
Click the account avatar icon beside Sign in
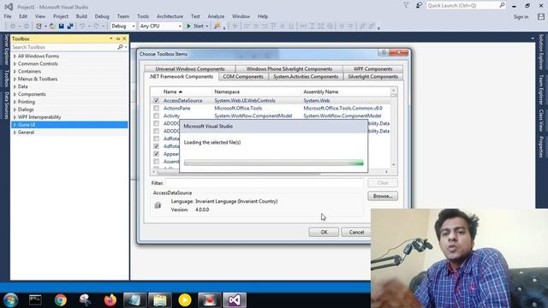[541, 16]
